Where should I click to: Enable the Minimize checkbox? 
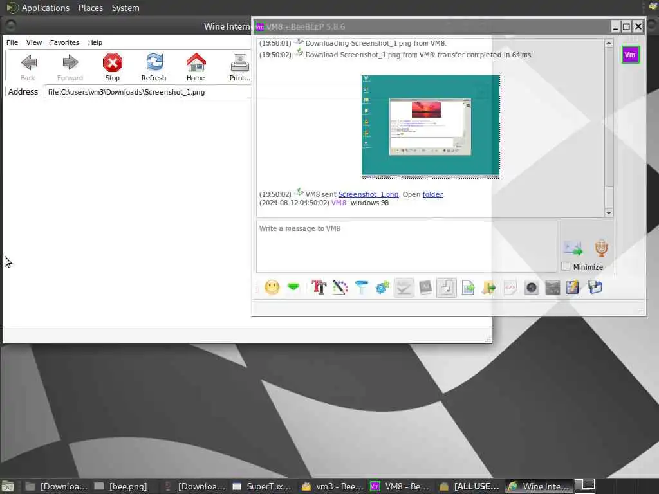(x=566, y=266)
